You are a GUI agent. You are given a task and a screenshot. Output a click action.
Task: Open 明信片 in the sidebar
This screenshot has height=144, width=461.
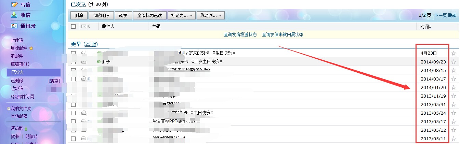(x=31, y=136)
